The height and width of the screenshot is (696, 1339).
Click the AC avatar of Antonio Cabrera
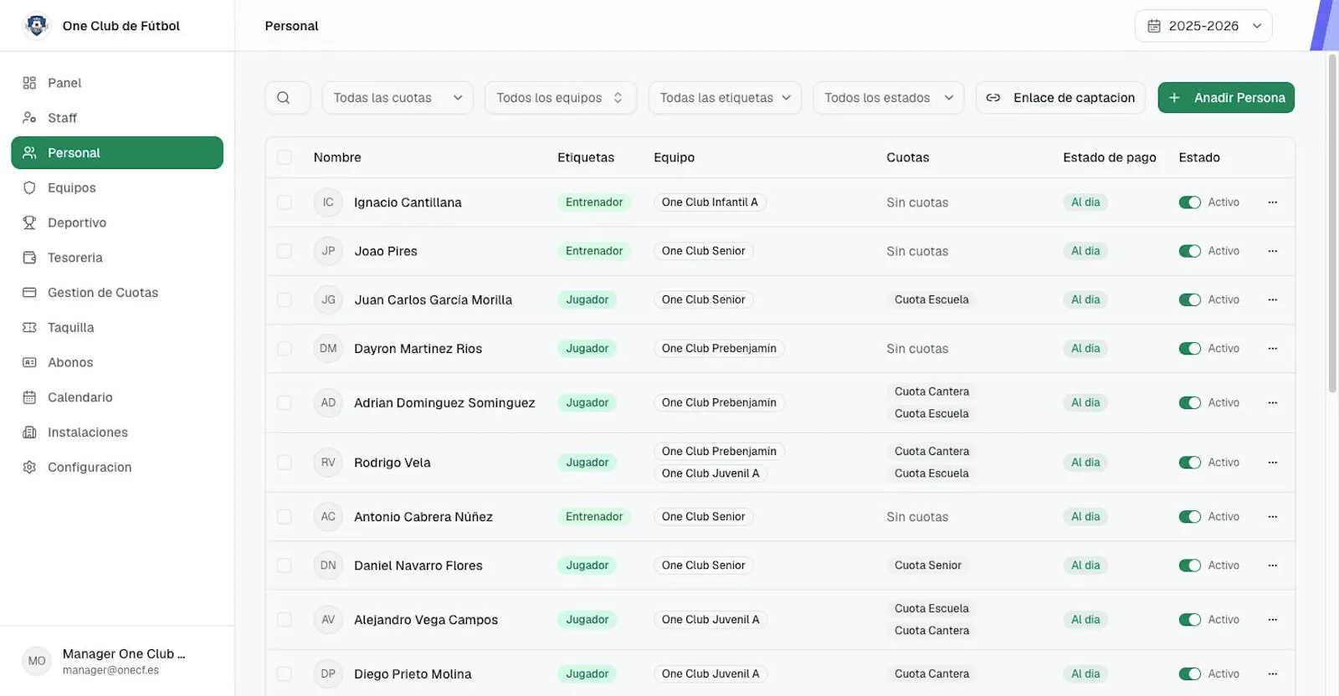pos(328,517)
